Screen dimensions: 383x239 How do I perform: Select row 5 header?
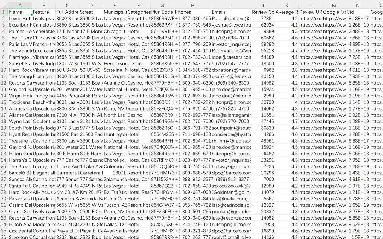click(4, 38)
